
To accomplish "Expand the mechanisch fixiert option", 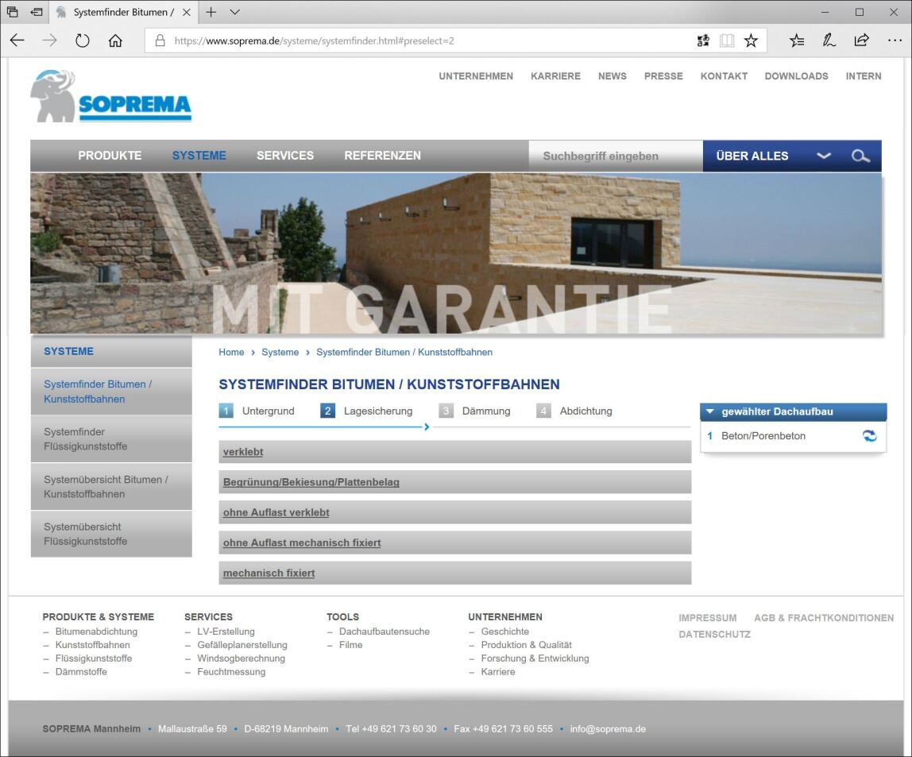I will coord(455,573).
